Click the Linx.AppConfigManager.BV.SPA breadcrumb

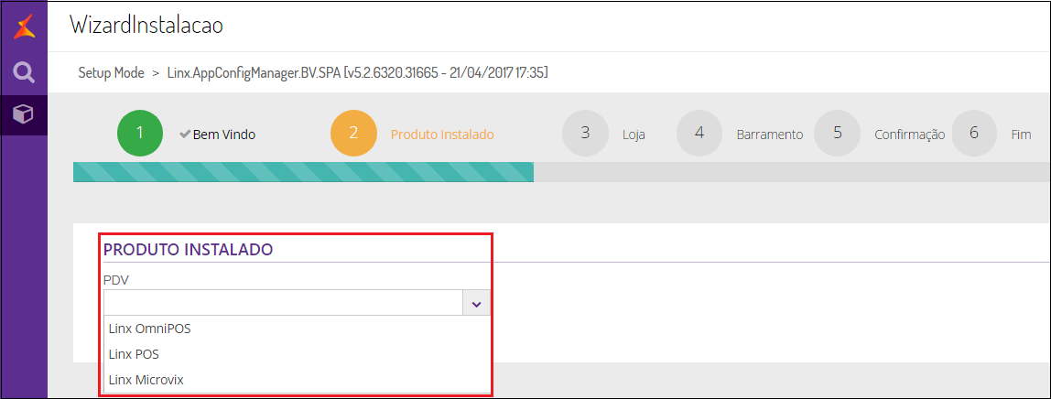click(358, 73)
